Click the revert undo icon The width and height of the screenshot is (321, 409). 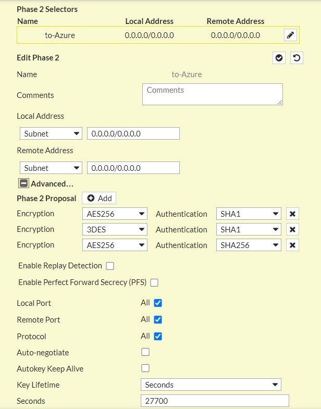tap(297, 58)
